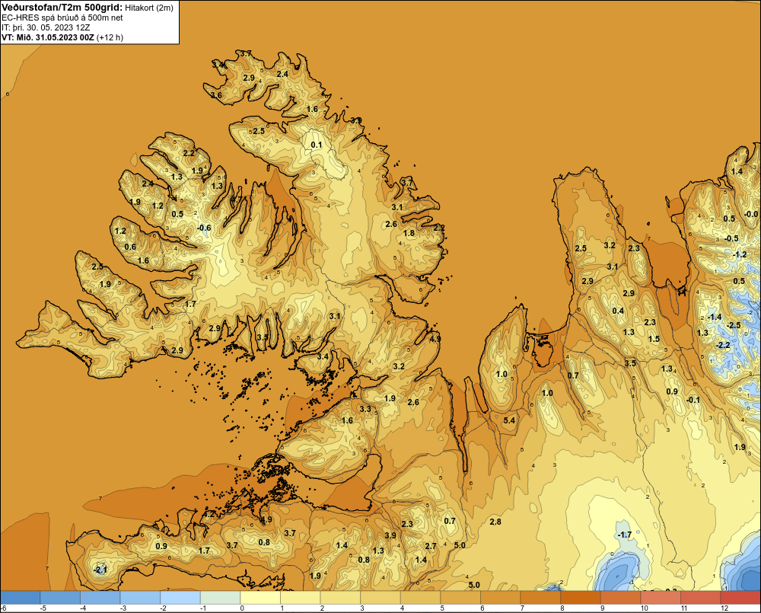Click the -2.2 temperature value in the east
This screenshot has width=761, height=613.
(723, 345)
